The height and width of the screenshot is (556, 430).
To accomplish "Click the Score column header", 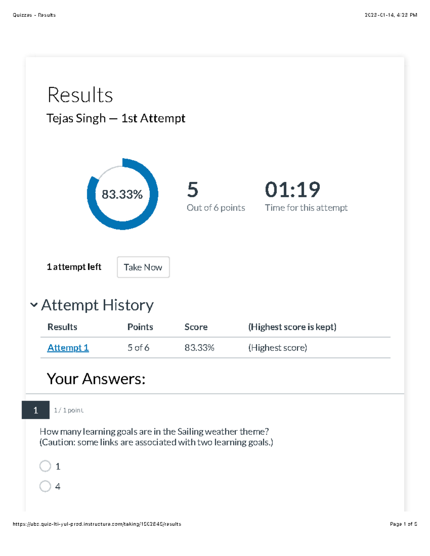I will point(196,327).
